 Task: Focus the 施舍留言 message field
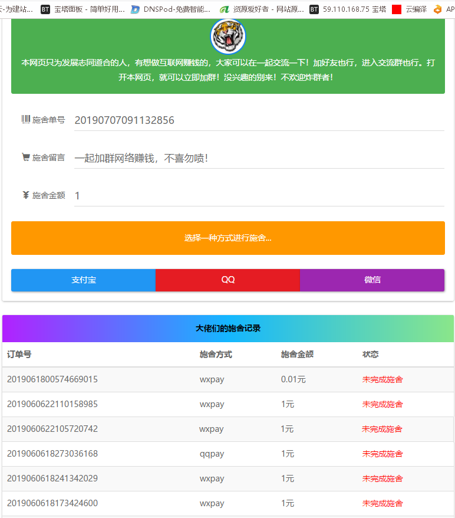tap(259, 158)
